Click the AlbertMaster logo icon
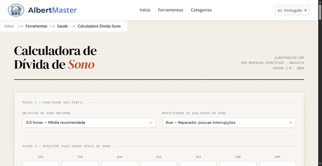 (16, 10)
